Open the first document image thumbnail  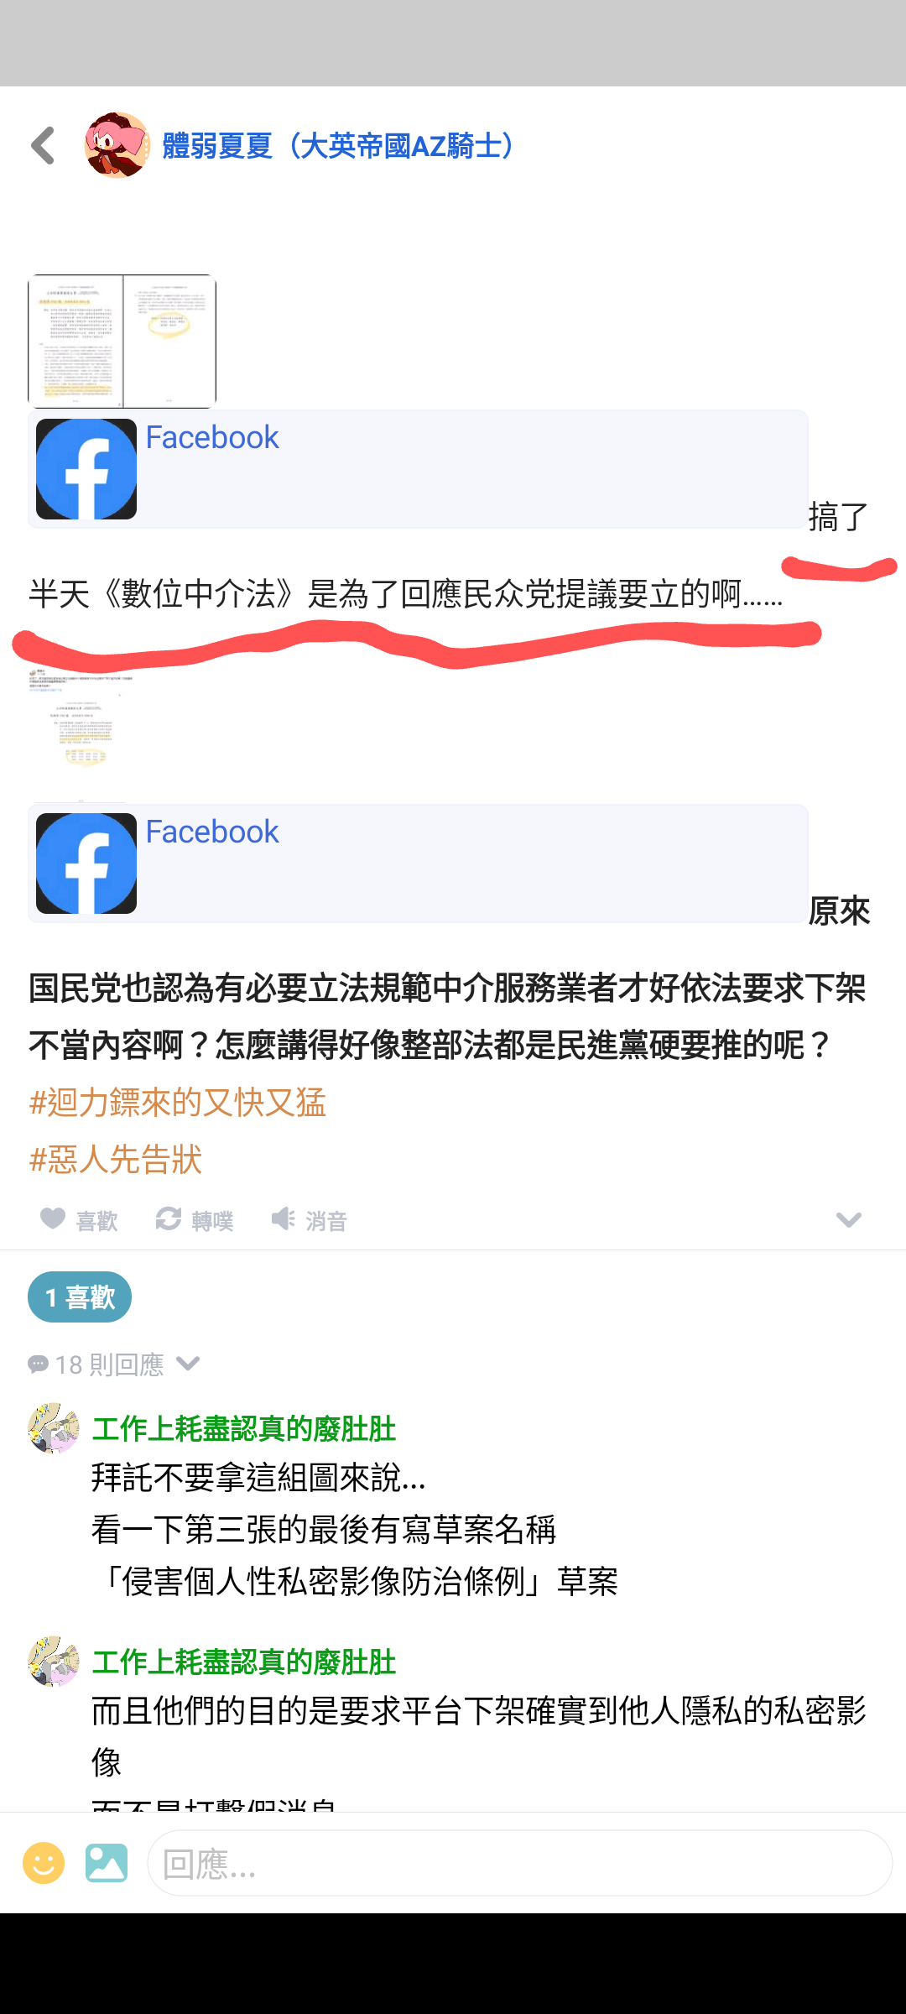coord(122,341)
